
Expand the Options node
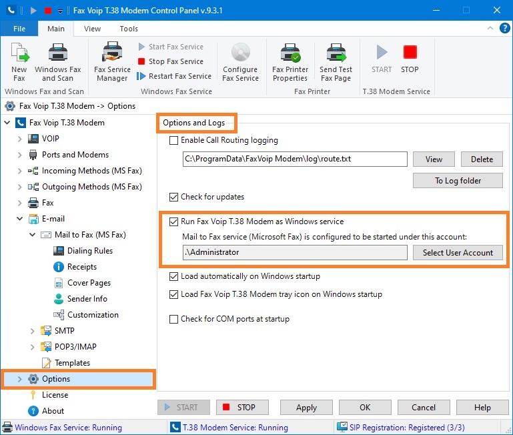click(x=19, y=379)
